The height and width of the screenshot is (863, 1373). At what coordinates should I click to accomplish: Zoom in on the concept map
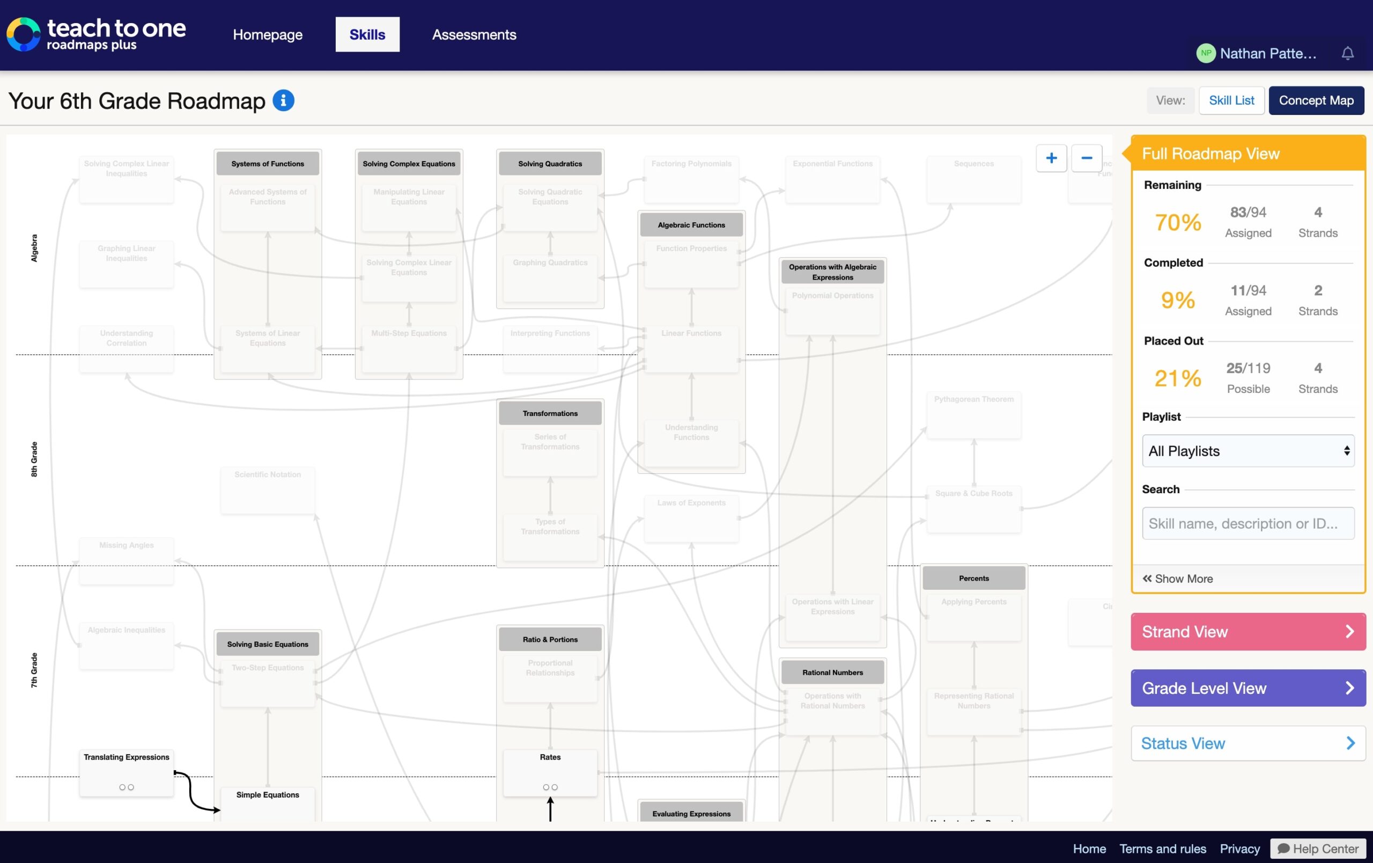(x=1051, y=158)
